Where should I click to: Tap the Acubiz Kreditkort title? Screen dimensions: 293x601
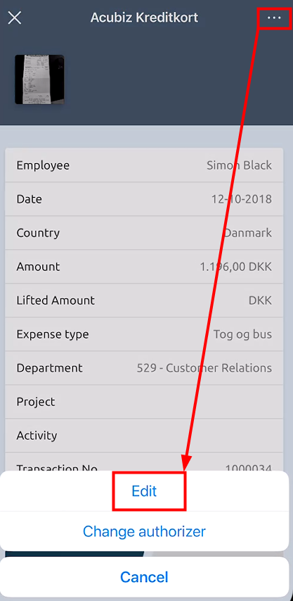coord(144,18)
